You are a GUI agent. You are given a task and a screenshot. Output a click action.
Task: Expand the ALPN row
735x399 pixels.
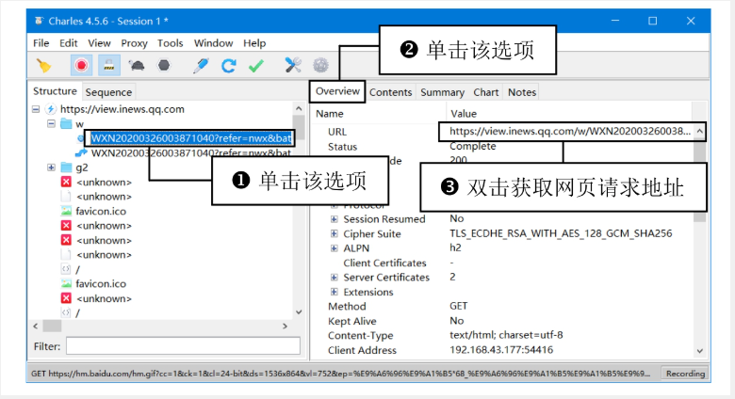[x=334, y=247]
